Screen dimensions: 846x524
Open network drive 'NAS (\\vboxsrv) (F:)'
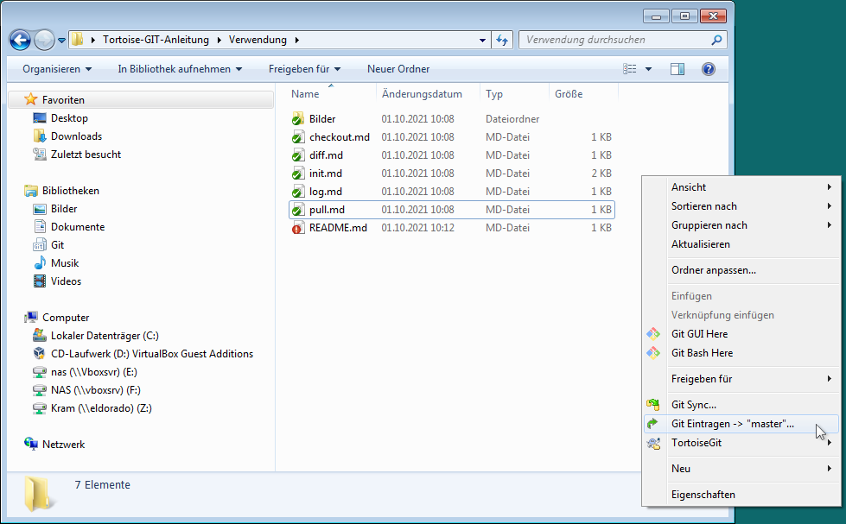tap(96, 390)
